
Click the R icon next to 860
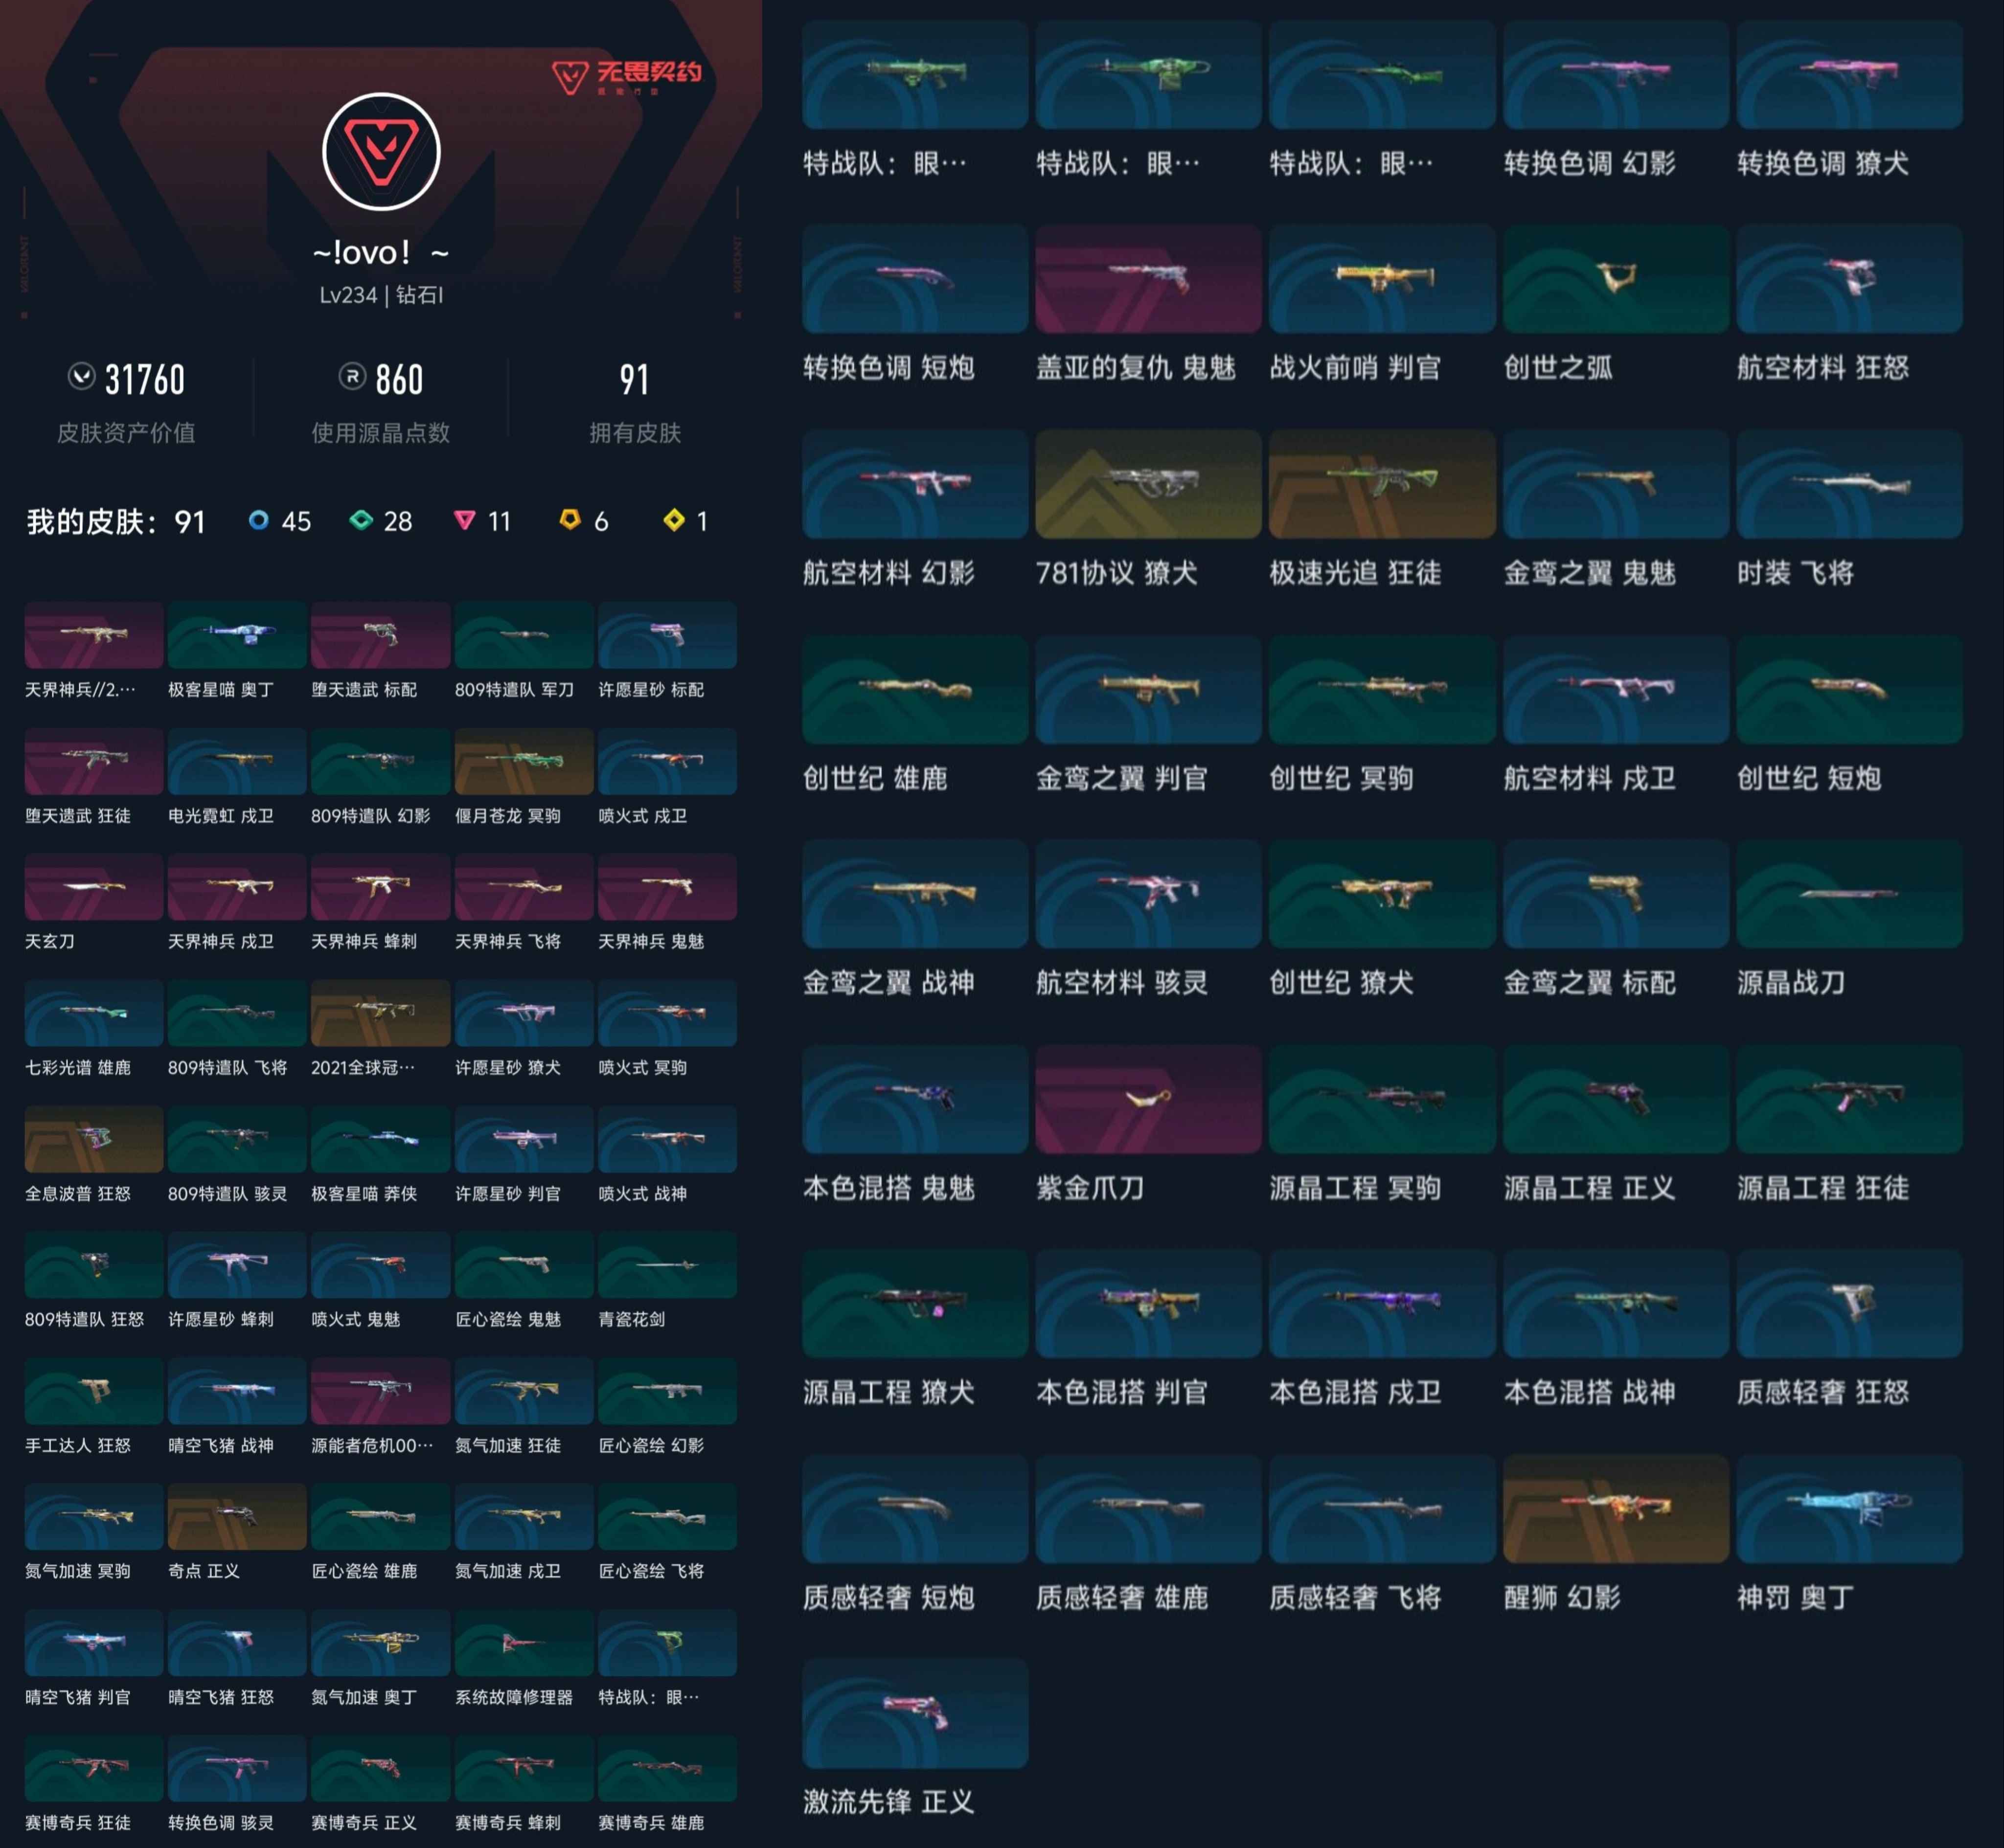click(x=352, y=377)
